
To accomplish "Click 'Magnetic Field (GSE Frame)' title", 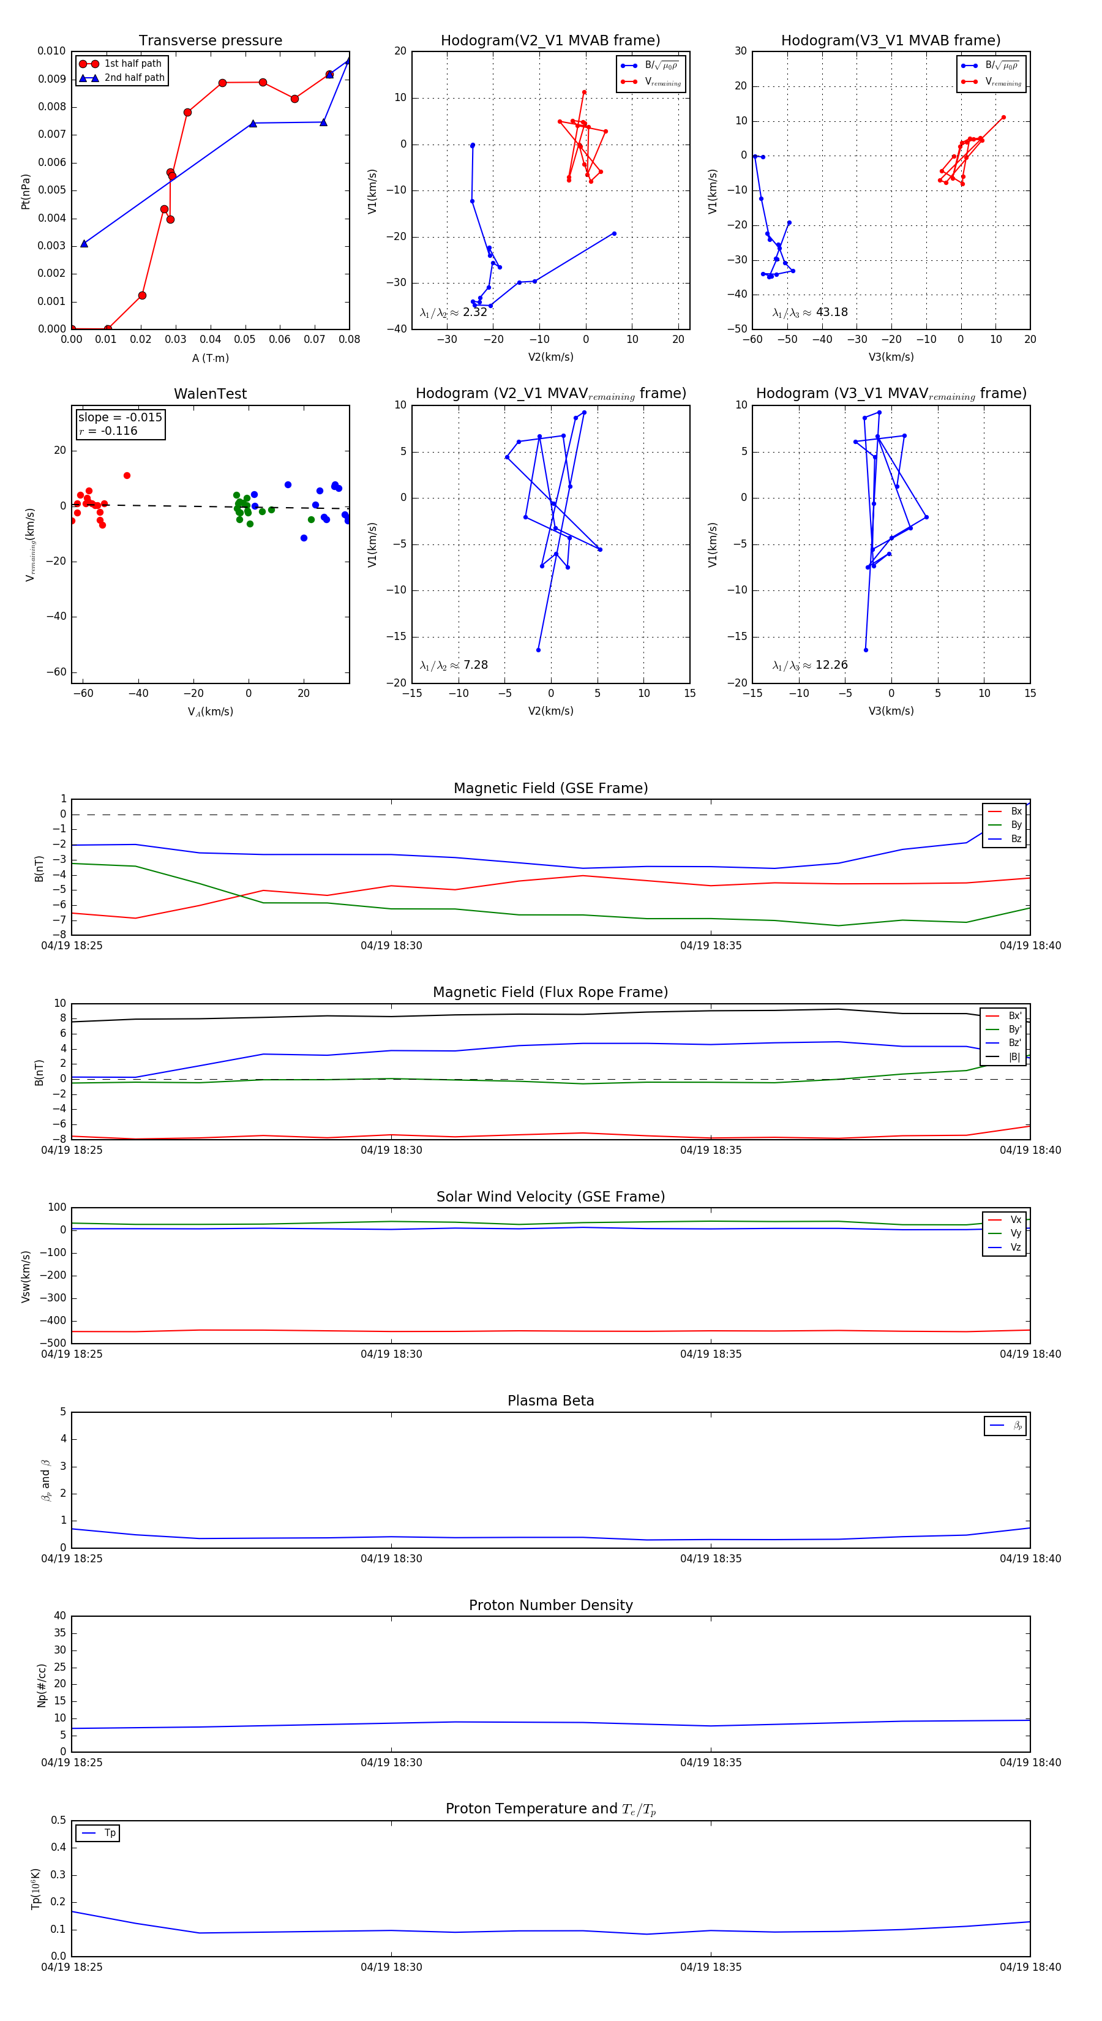I will click(550, 788).
